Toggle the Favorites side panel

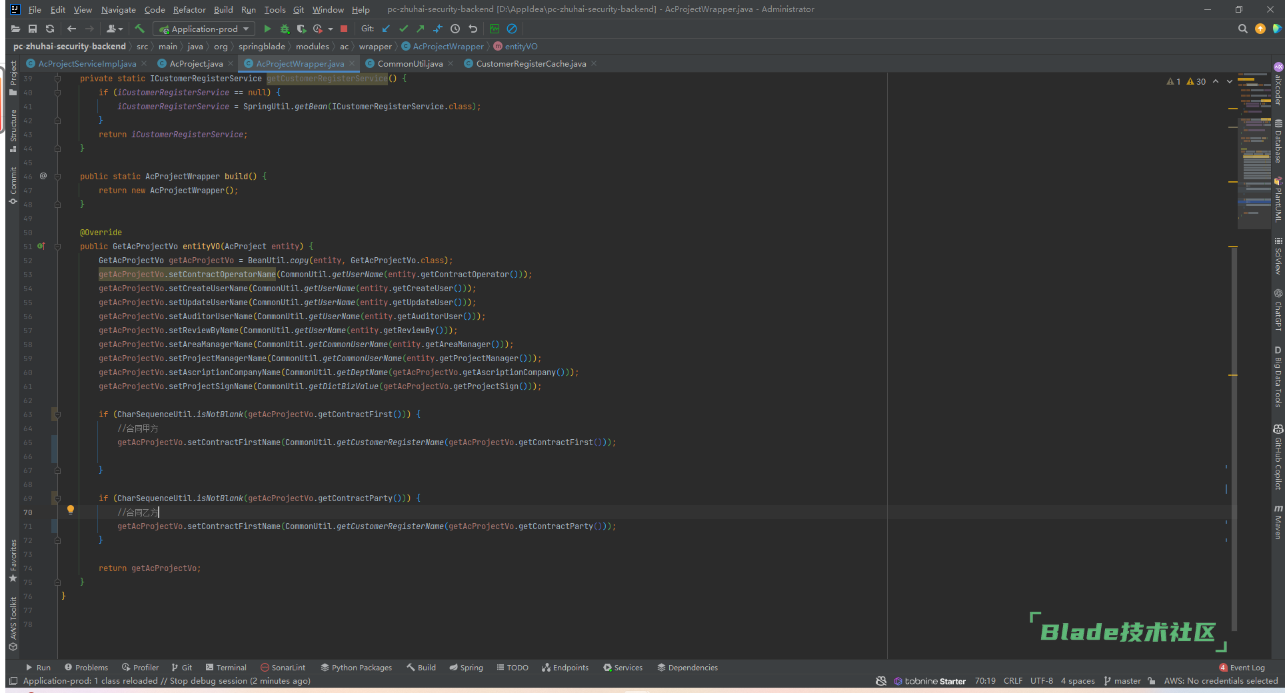[x=13, y=560]
